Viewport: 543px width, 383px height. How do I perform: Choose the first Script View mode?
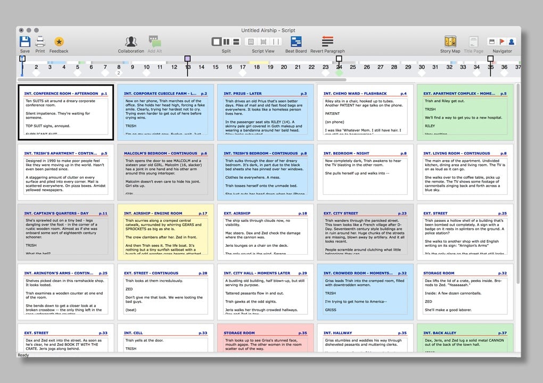251,41
